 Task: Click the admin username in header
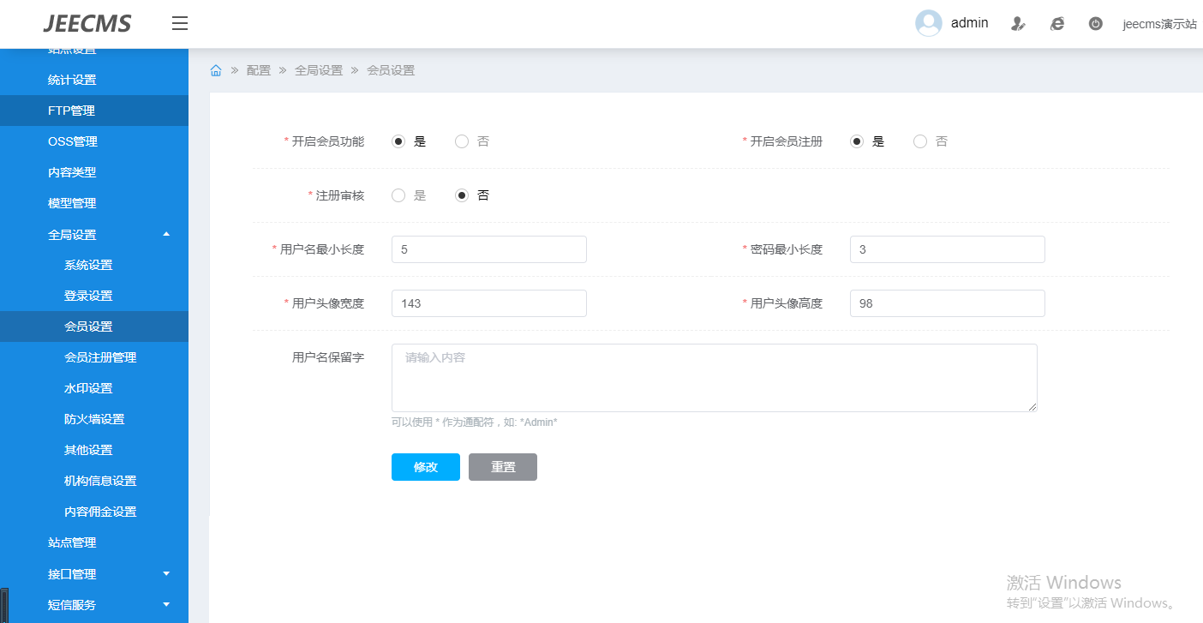tap(970, 23)
